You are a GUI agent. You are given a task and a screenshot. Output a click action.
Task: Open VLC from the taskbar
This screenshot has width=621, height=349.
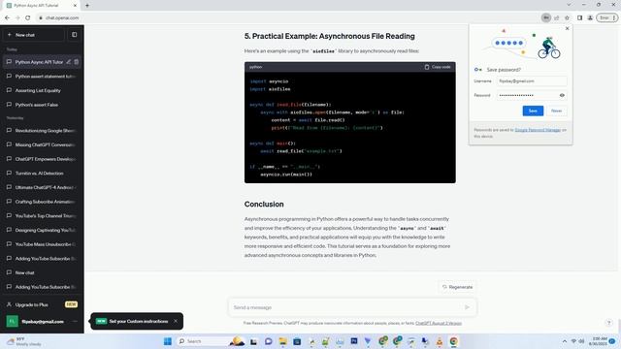tap(440, 341)
